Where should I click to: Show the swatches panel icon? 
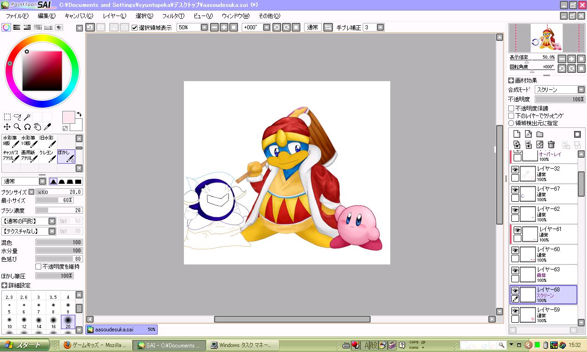pos(48,27)
